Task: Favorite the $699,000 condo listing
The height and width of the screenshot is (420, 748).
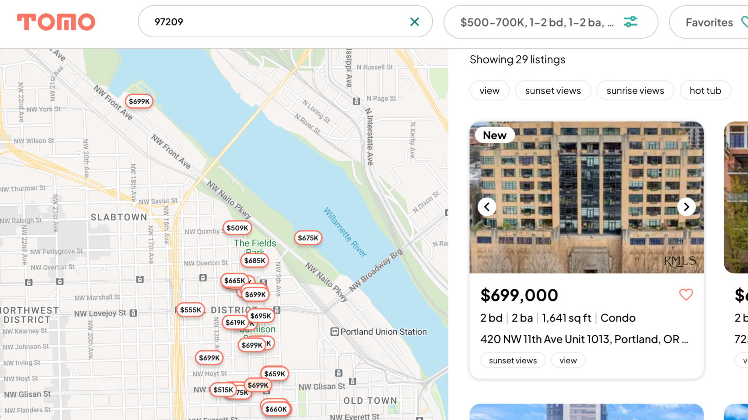Action: point(686,295)
